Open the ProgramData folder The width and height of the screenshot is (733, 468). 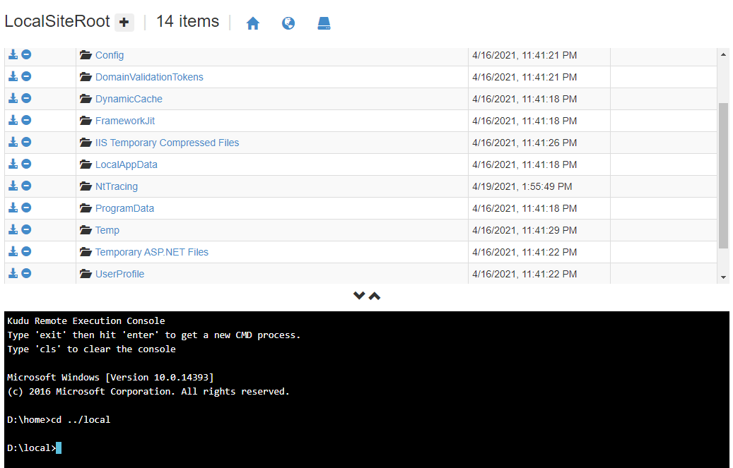pyautogui.click(x=124, y=208)
